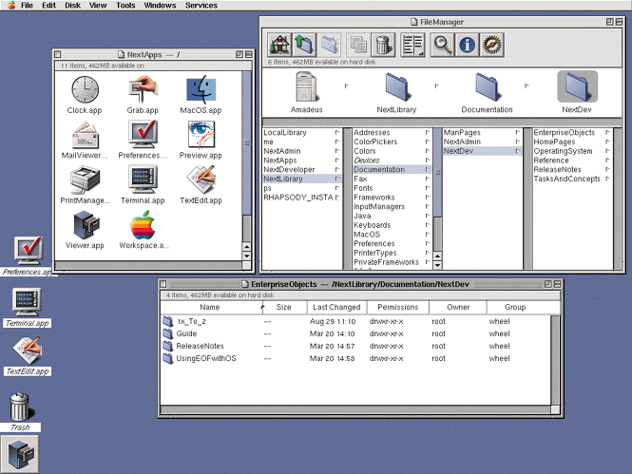Sort by Size column header
This screenshot has width=632, height=474.
(x=284, y=307)
